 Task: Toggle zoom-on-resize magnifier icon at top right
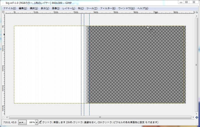click(196, 12)
